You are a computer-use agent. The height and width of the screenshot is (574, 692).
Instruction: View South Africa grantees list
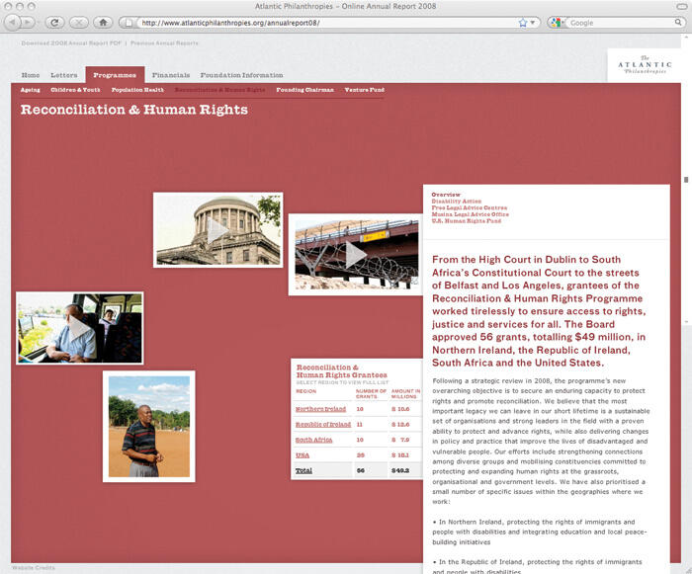[x=313, y=440]
